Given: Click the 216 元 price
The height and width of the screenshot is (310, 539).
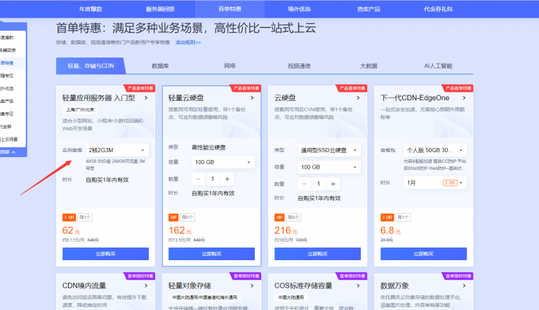Looking at the screenshot, I should [x=286, y=231].
